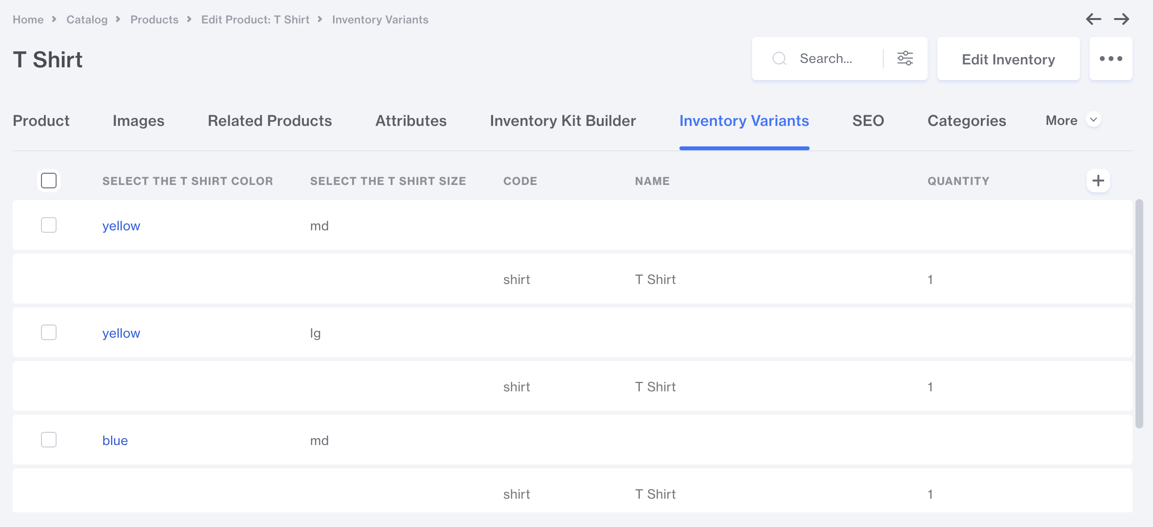Click the NAME column header
Image resolution: width=1153 pixels, height=527 pixels.
click(652, 181)
